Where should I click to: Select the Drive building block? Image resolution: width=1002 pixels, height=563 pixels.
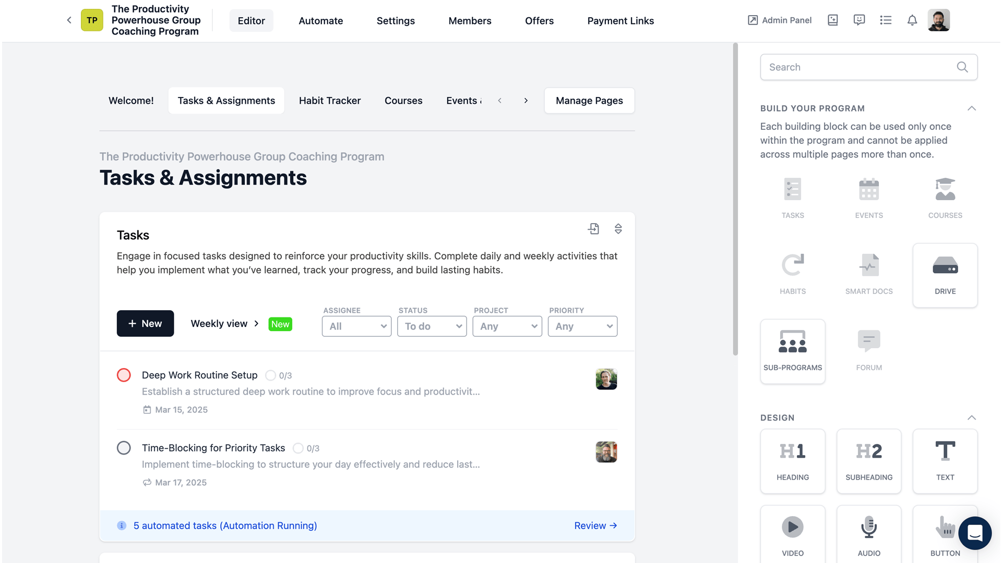pos(945,275)
